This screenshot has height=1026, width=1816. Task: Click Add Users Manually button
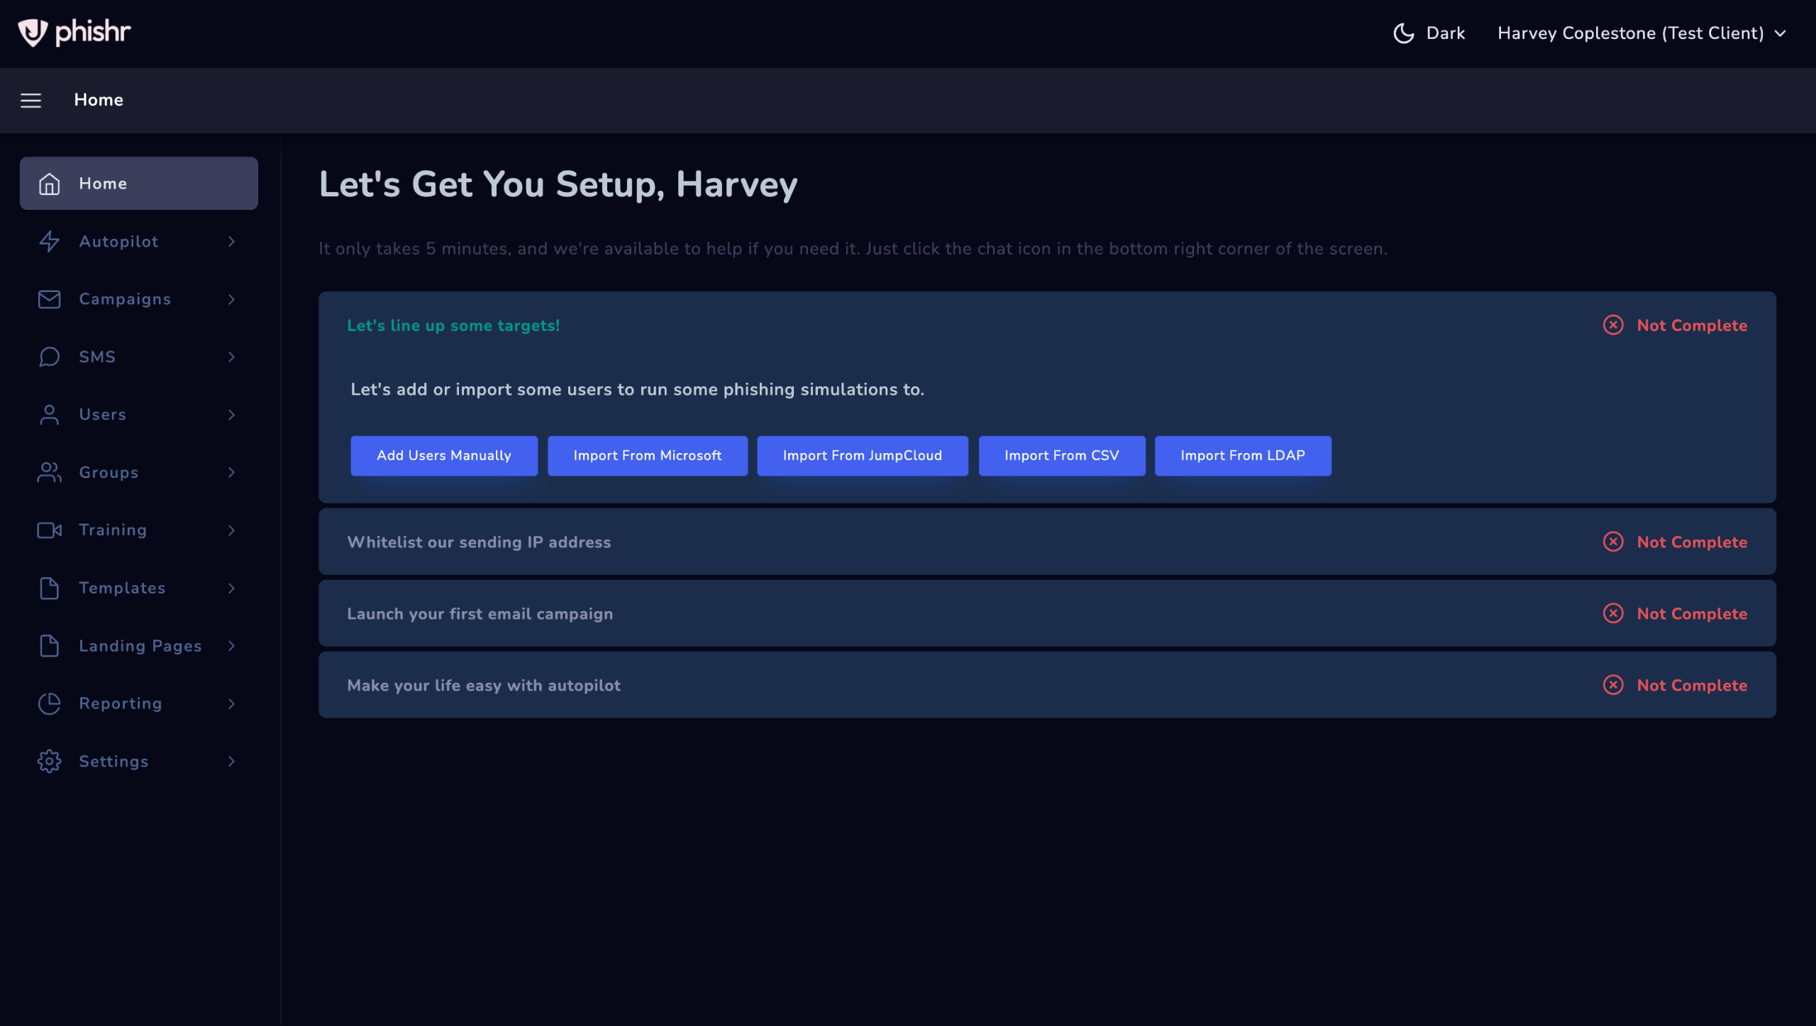443,456
